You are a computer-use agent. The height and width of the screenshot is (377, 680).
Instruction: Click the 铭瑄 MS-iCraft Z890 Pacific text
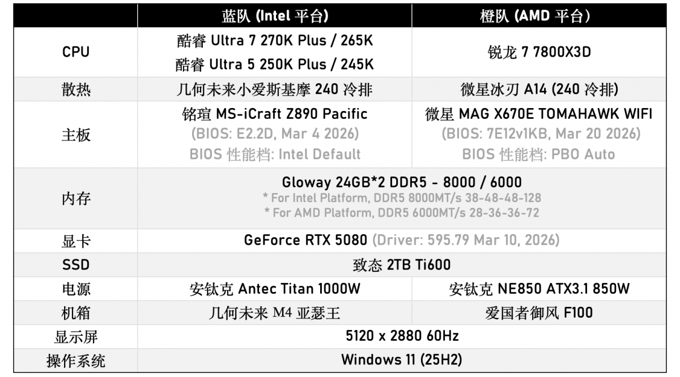click(x=275, y=114)
